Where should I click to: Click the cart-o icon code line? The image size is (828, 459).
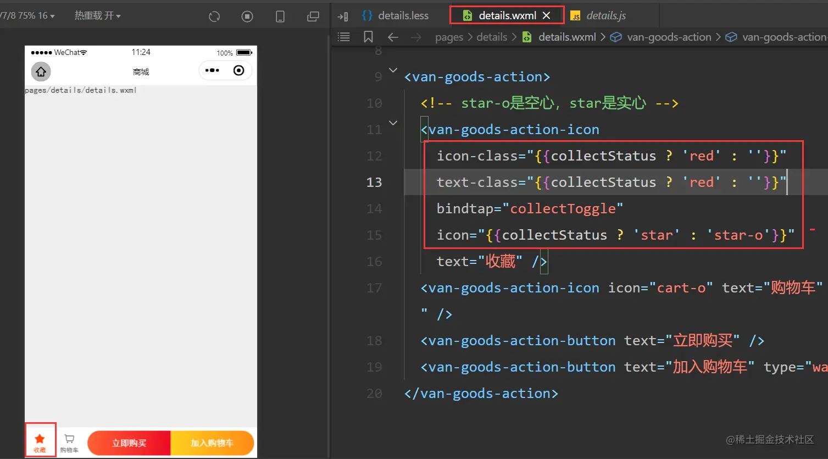pos(621,288)
